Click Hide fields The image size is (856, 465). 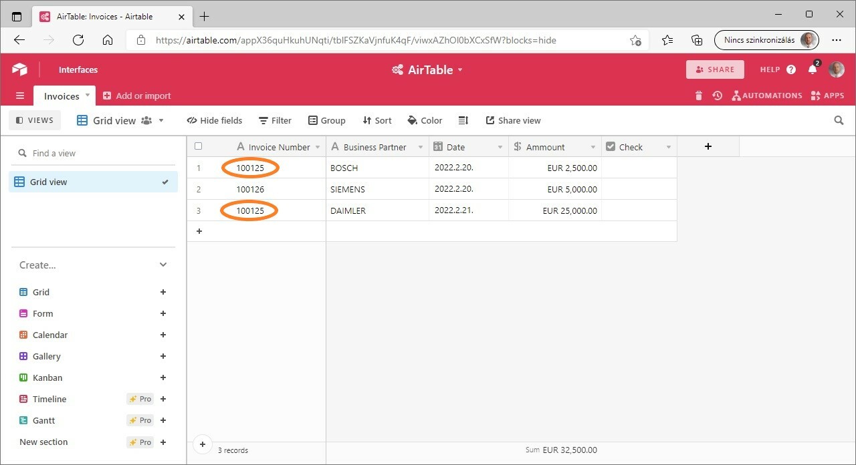click(215, 120)
